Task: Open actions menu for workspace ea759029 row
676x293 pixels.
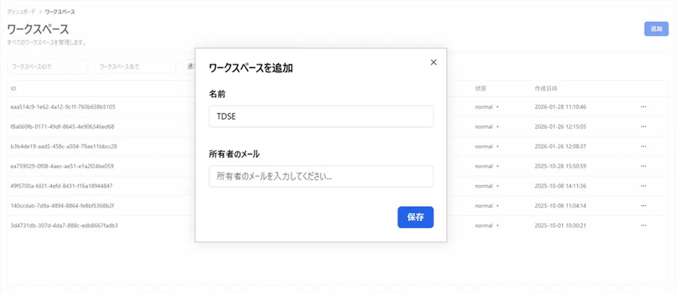Action: [x=643, y=166]
